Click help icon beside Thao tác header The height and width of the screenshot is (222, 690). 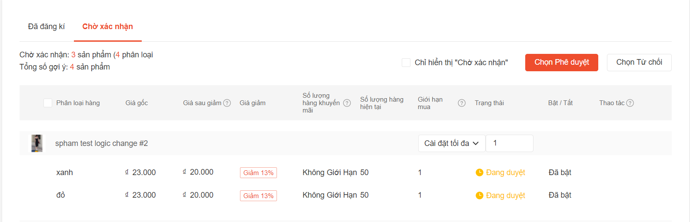(x=630, y=103)
